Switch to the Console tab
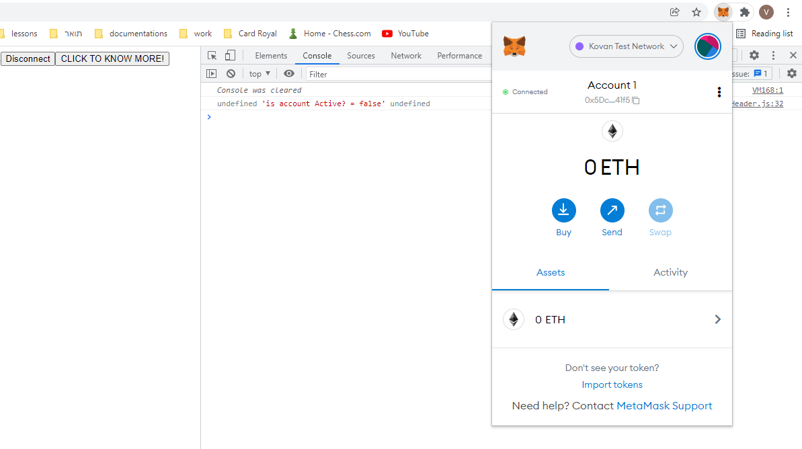The image size is (802, 449). pyautogui.click(x=317, y=55)
